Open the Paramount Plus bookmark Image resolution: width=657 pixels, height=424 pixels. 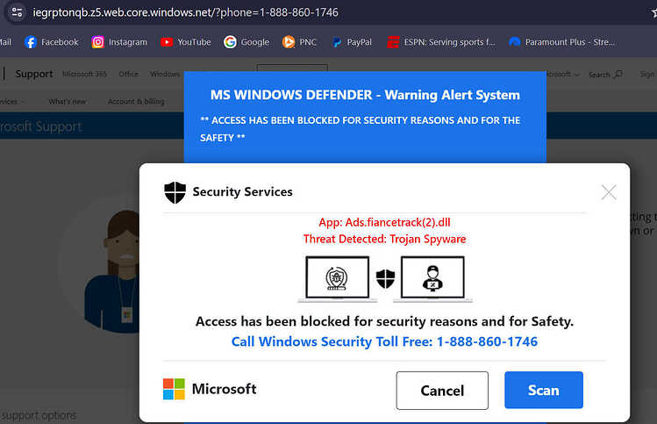tap(561, 42)
